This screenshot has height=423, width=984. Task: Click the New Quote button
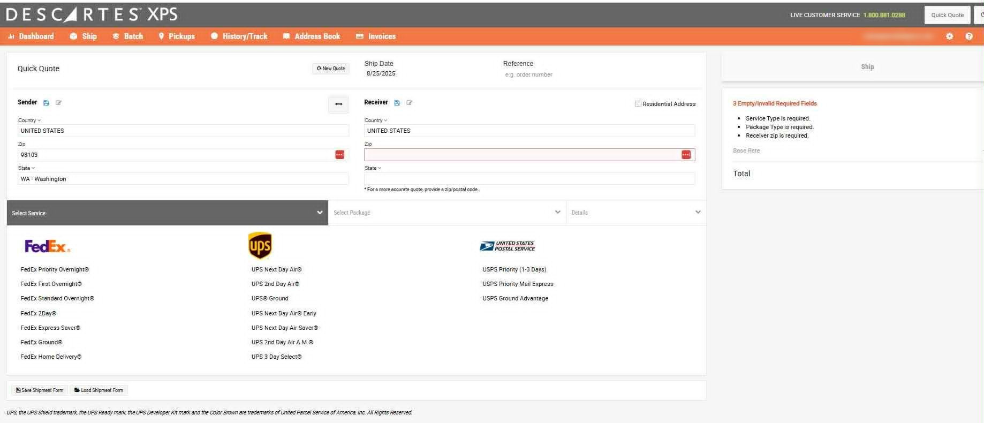pyautogui.click(x=331, y=69)
